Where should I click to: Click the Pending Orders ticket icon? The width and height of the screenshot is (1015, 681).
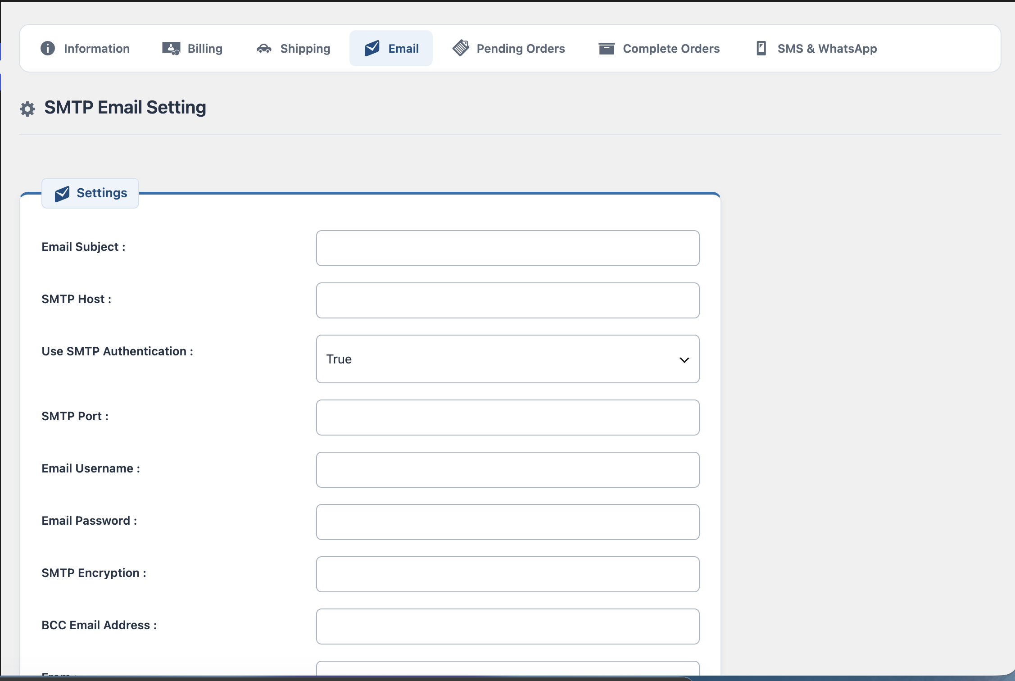461,48
